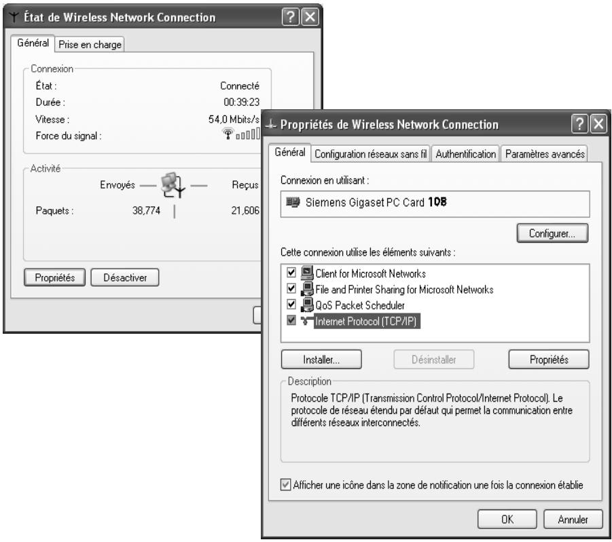The width and height of the screenshot is (612, 542).
Task: Click the Annuler button
Action: pos(573,520)
